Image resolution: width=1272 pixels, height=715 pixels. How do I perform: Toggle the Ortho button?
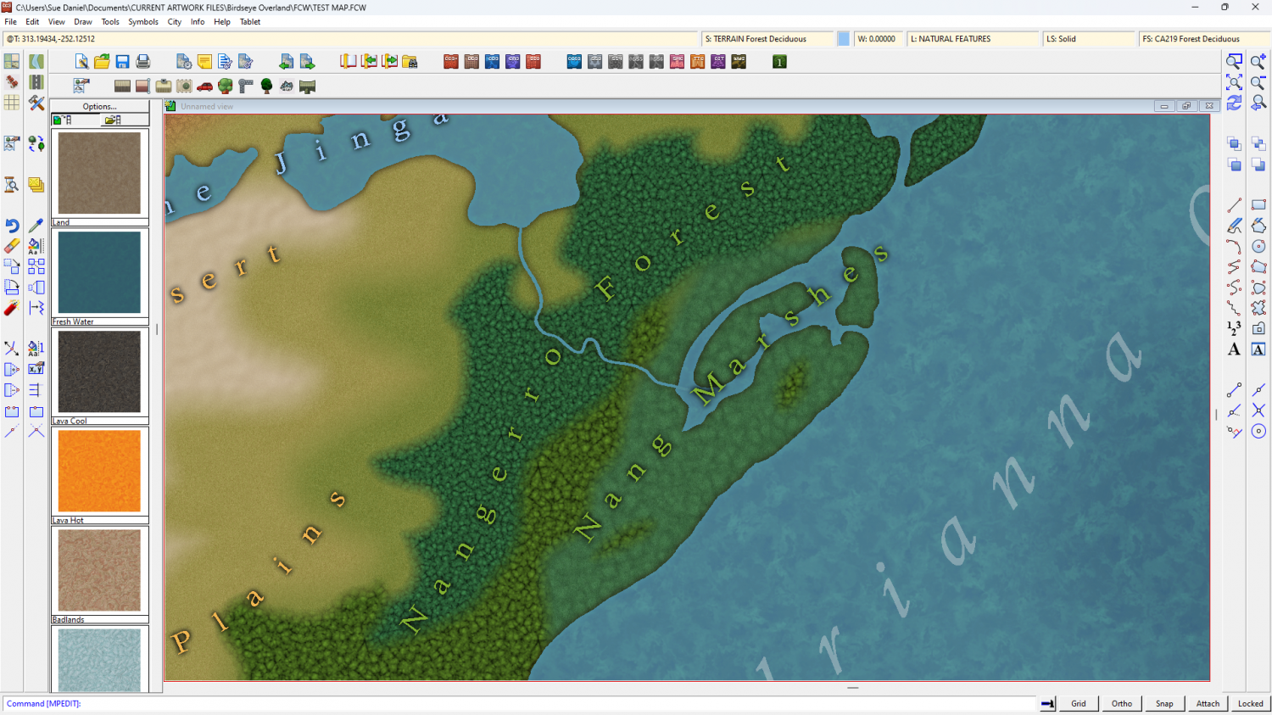coord(1122,703)
